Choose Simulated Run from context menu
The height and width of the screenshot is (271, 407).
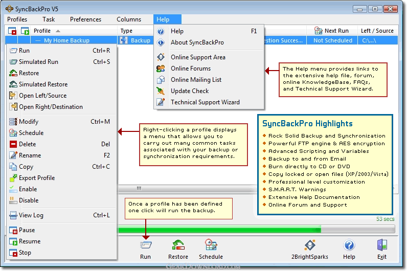click(x=61, y=62)
